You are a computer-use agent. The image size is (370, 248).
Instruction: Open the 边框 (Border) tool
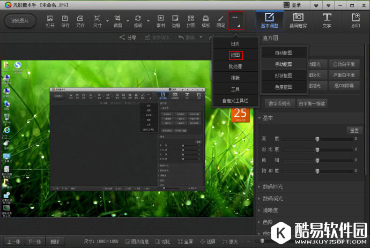[175, 21]
